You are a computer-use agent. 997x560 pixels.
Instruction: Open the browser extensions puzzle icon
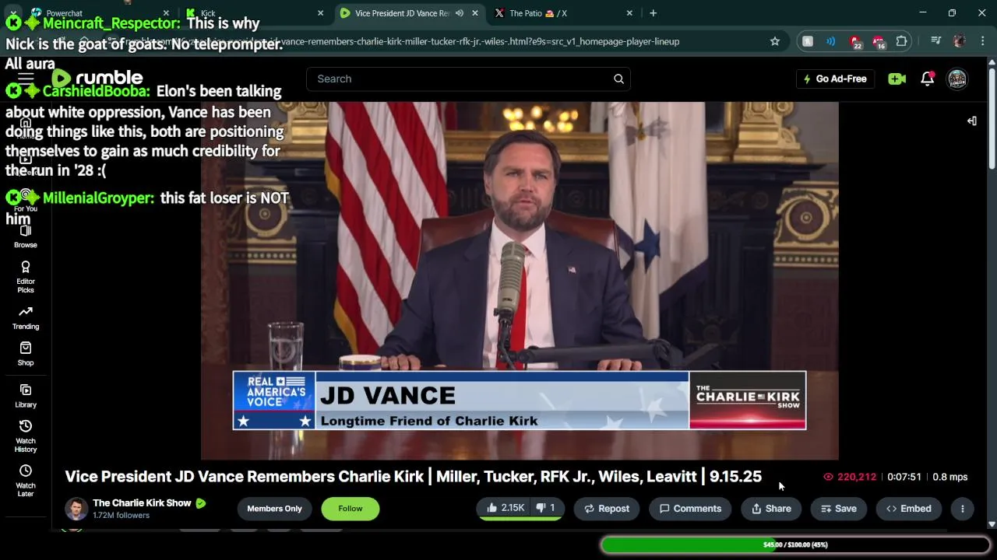(x=902, y=41)
